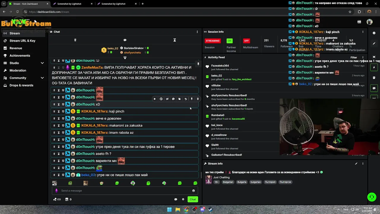Click the hourglass slow mode icon in chat toolbar

click(x=175, y=40)
